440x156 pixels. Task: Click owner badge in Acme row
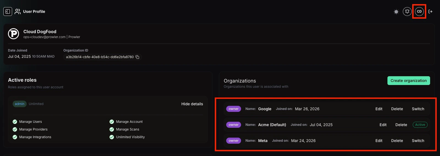click(x=234, y=125)
